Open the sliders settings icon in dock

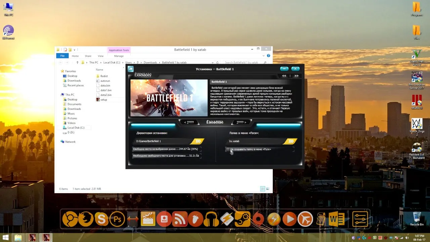360,219
